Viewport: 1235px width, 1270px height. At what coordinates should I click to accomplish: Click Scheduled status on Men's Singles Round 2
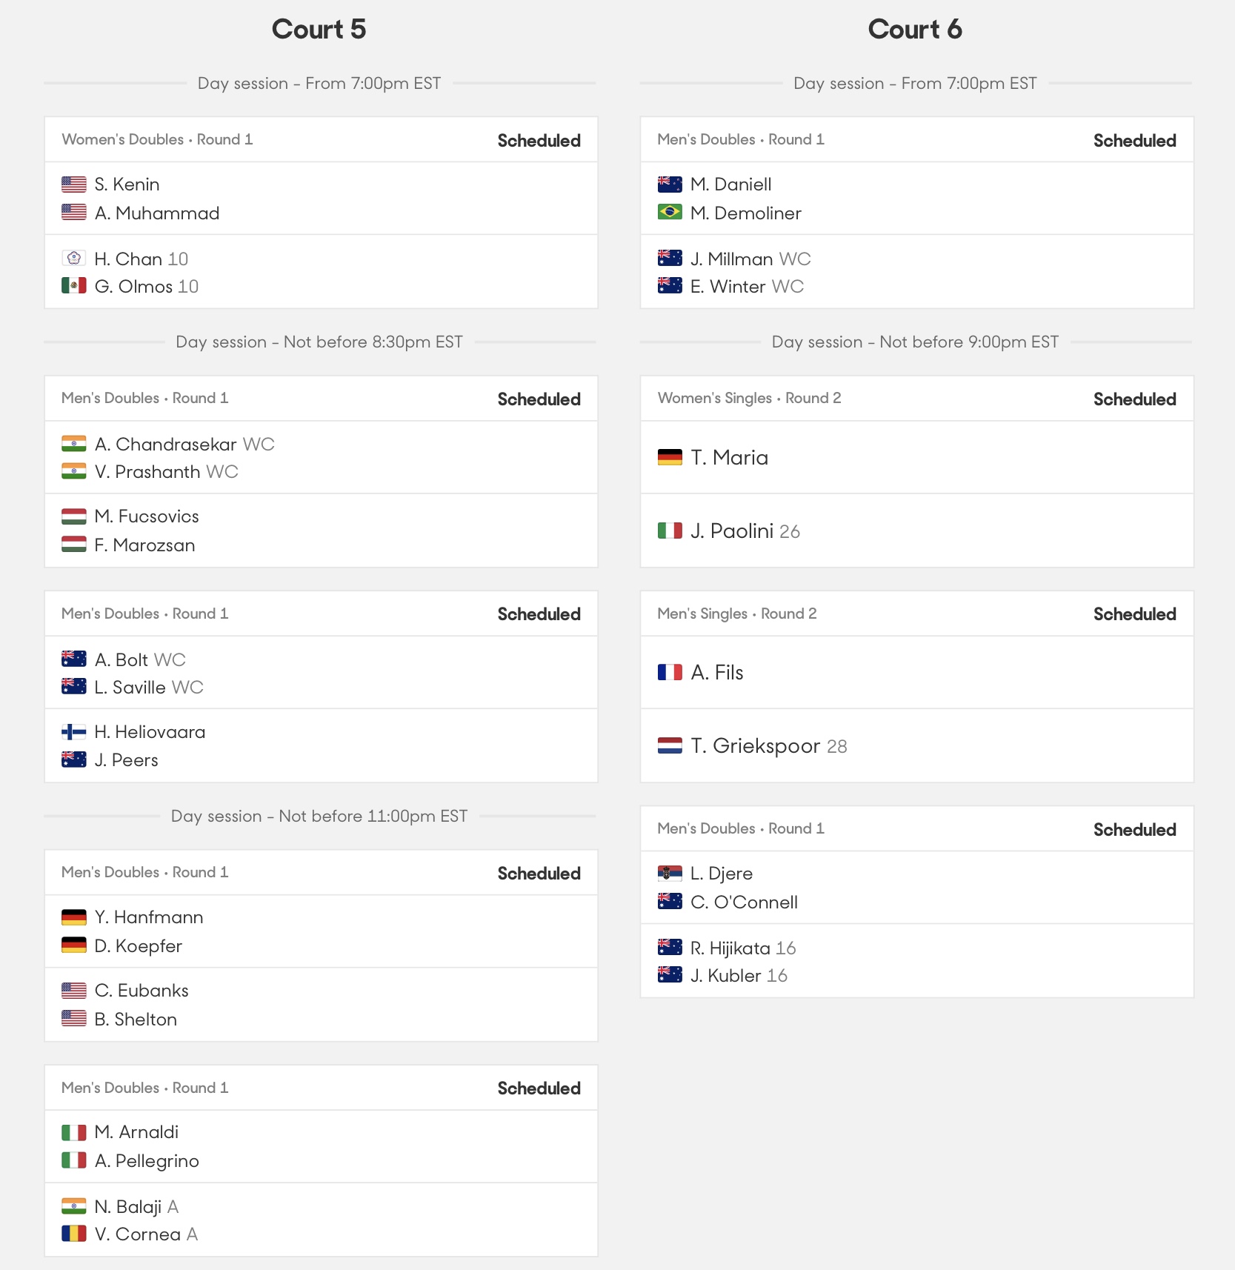(1134, 614)
